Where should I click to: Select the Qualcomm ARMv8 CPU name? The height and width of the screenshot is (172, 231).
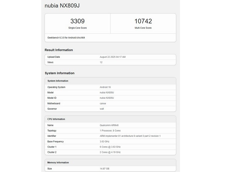[x=109, y=125]
